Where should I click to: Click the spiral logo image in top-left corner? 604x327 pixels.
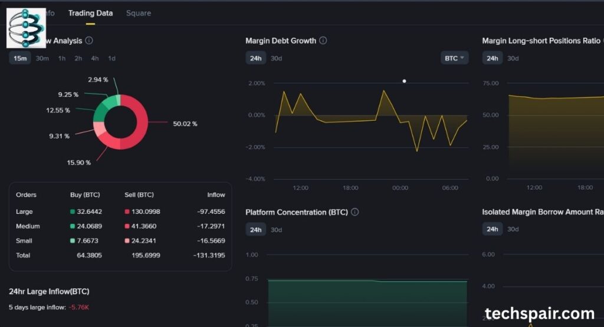[x=26, y=28]
